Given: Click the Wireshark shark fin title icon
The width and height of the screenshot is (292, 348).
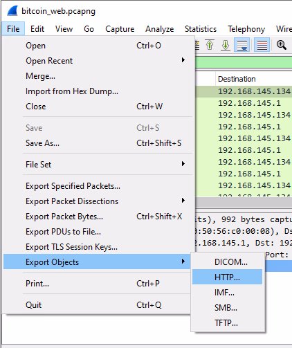Looking at the screenshot, I should click(x=12, y=11).
